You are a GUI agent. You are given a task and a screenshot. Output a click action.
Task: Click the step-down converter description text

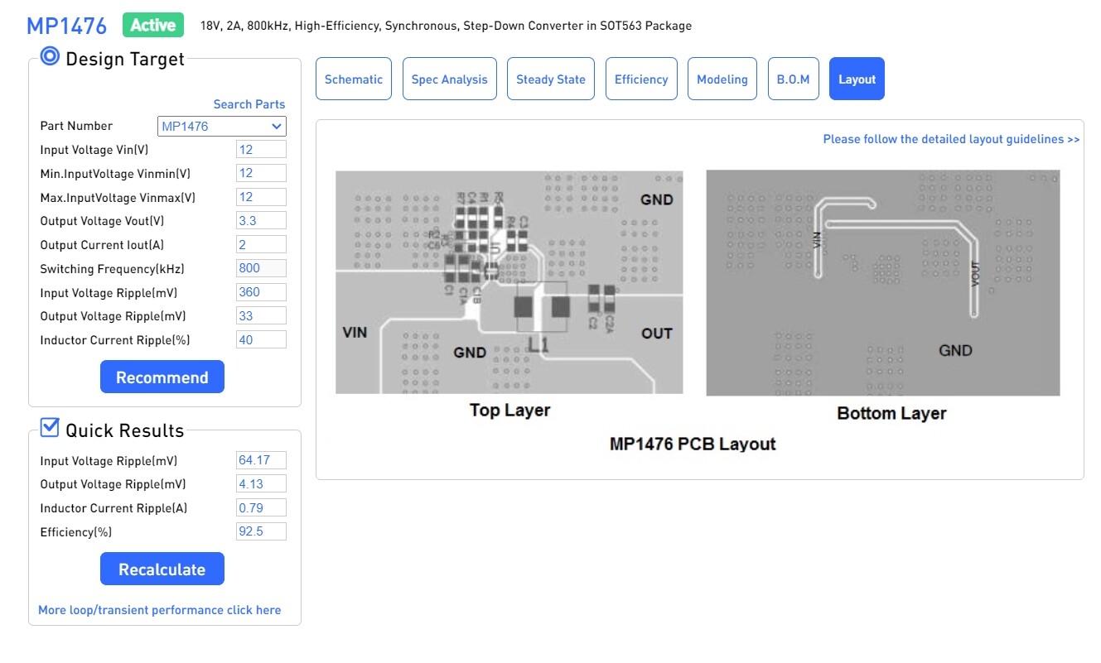tap(446, 26)
